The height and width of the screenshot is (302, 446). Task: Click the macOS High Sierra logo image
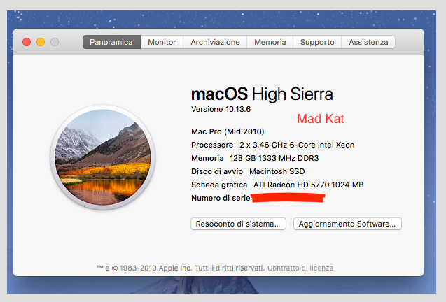103,157
